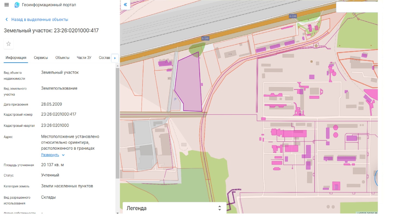Screen dimensions: 397x223
Task: Select the date value 28.05.2009
Action: click(51, 104)
